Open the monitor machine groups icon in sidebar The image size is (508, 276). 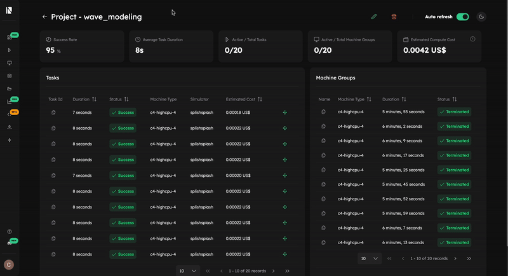pos(10,63)
